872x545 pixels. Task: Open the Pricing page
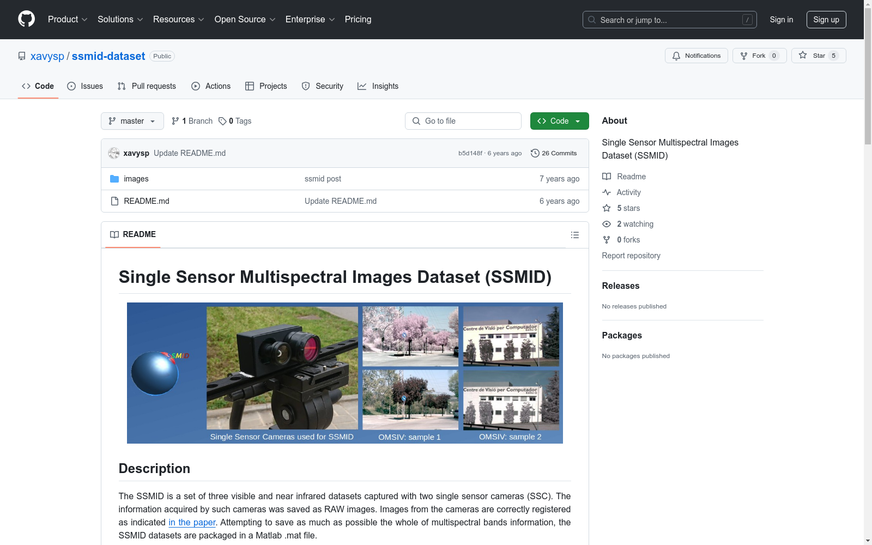pos(358,19)
